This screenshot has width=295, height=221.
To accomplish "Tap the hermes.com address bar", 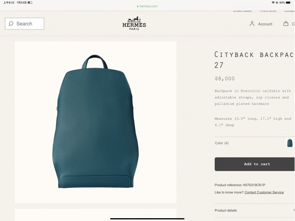I will click(x=147, y=6).
